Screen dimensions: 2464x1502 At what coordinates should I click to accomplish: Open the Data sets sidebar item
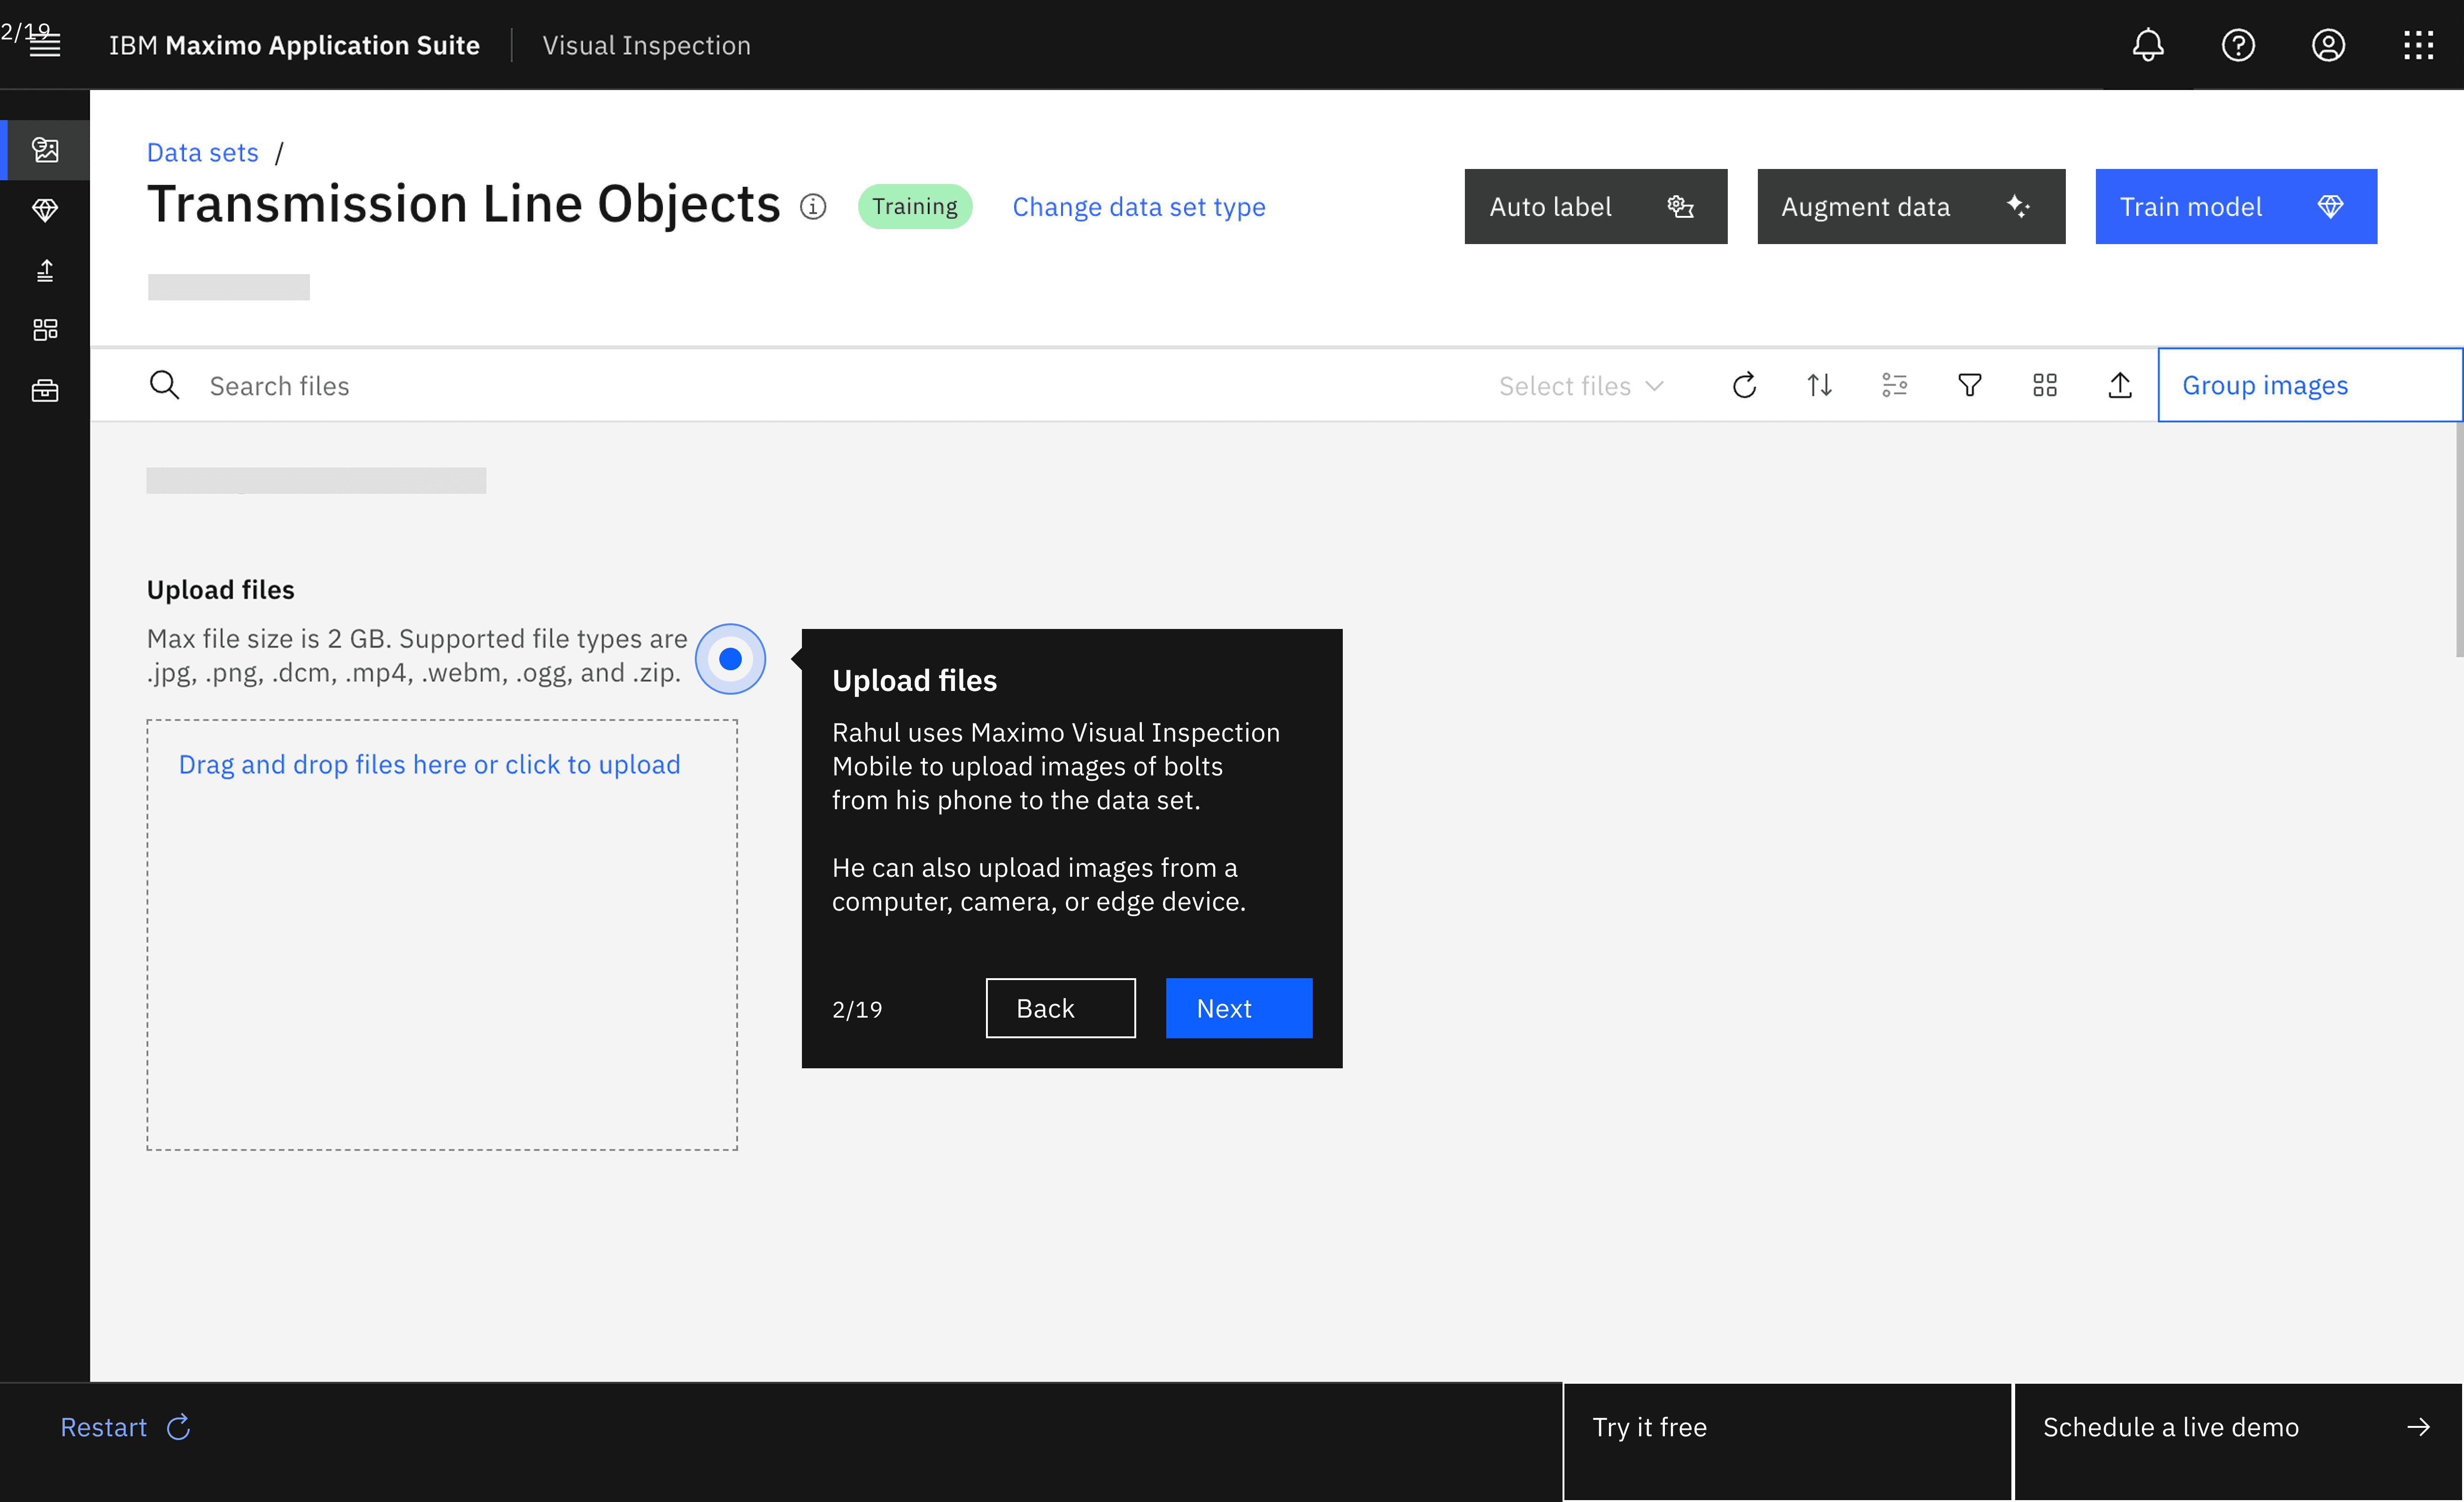click(45, 150)
